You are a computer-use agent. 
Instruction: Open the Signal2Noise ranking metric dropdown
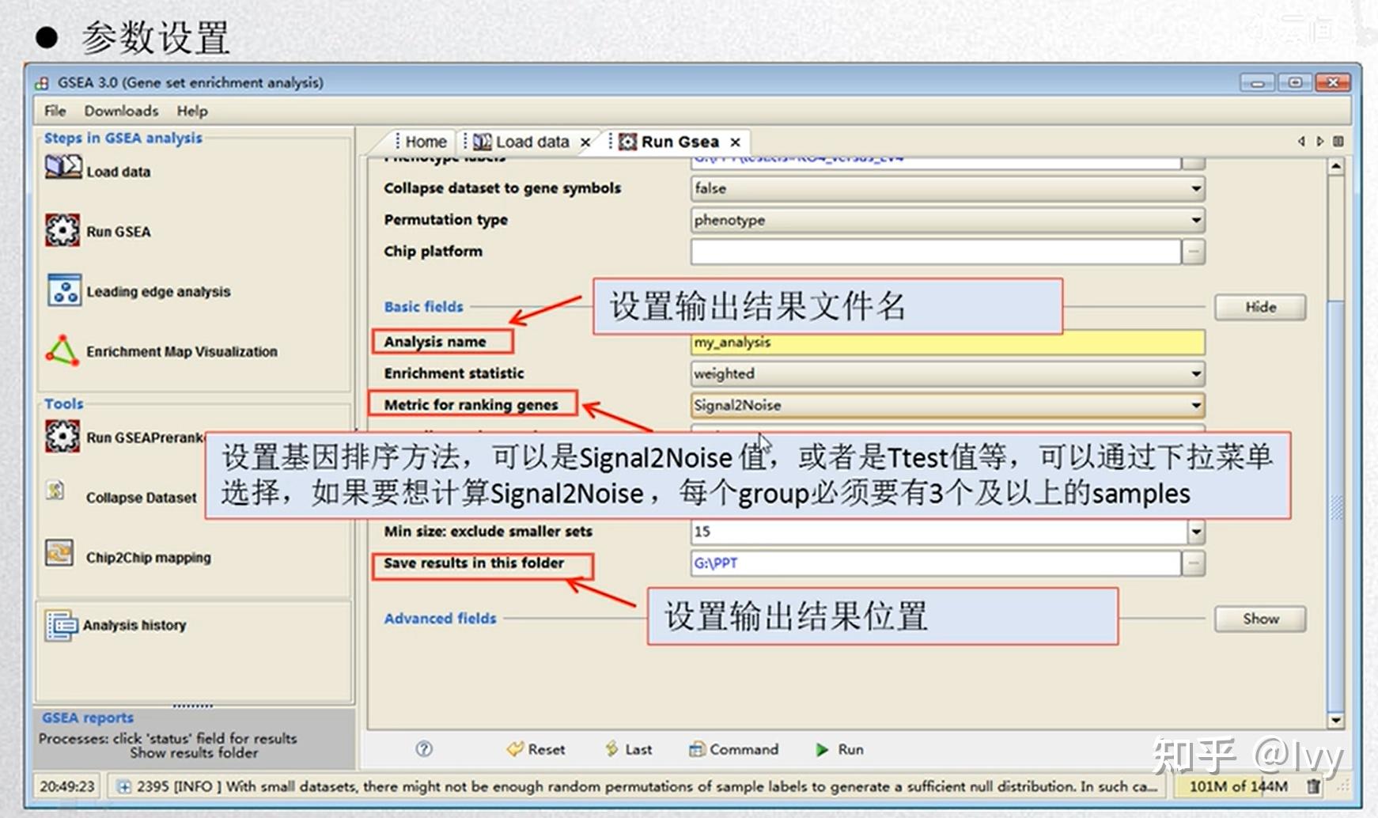pos(1197,404)
